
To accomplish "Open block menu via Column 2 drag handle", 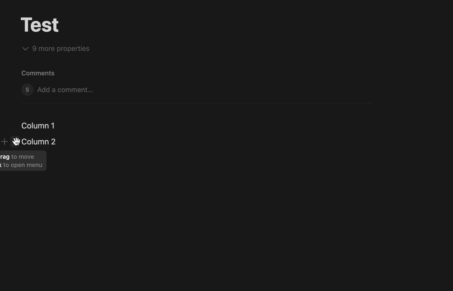I will [15, 142].
